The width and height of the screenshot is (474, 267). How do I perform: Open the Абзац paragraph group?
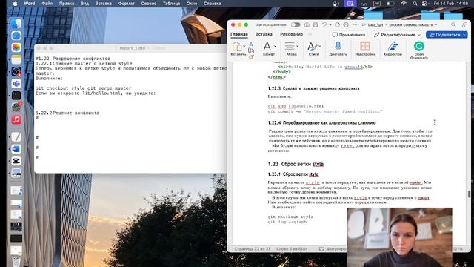291,49
